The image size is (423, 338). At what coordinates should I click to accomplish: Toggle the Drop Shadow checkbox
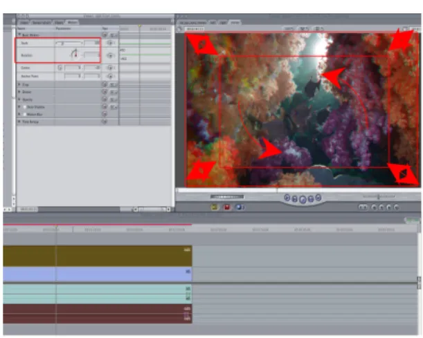(x=25, y=107)
